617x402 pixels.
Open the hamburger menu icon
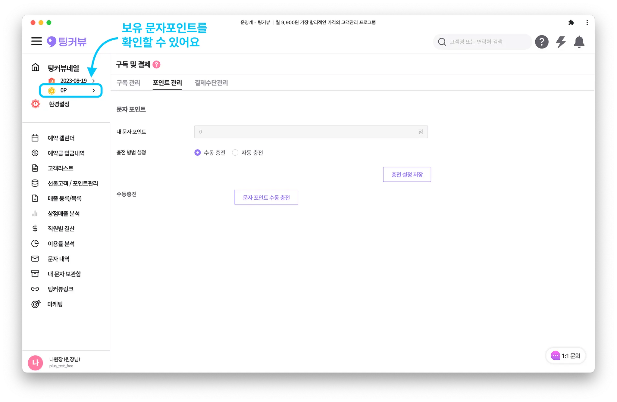click(x=36, y=41)
